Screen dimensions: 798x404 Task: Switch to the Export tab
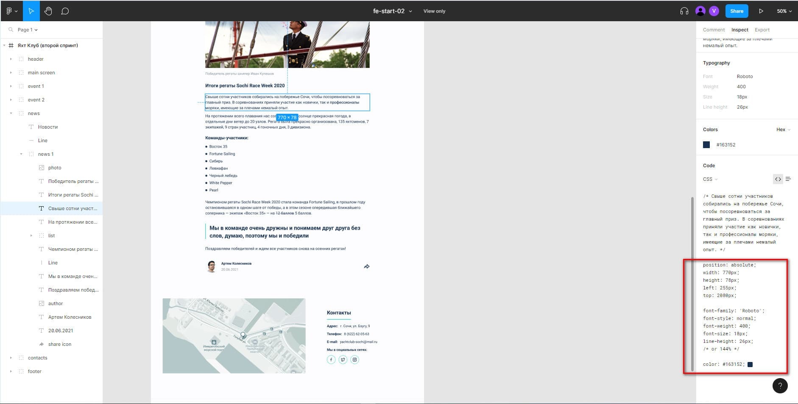point(762,30)
